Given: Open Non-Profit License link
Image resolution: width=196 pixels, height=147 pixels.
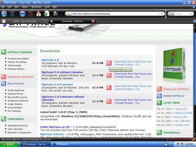Looking at the screenshot, I should pos(17,97).
